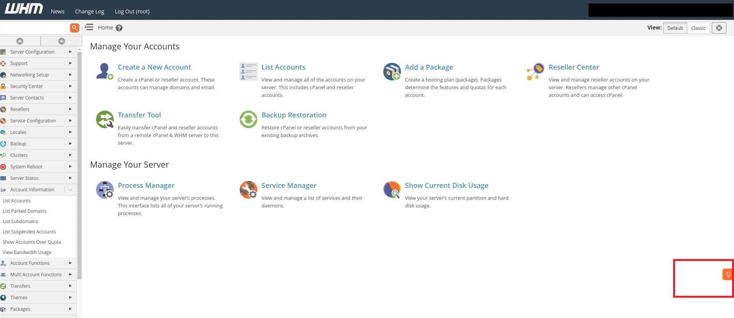Click the Reseller Center link

coord(574,67)
